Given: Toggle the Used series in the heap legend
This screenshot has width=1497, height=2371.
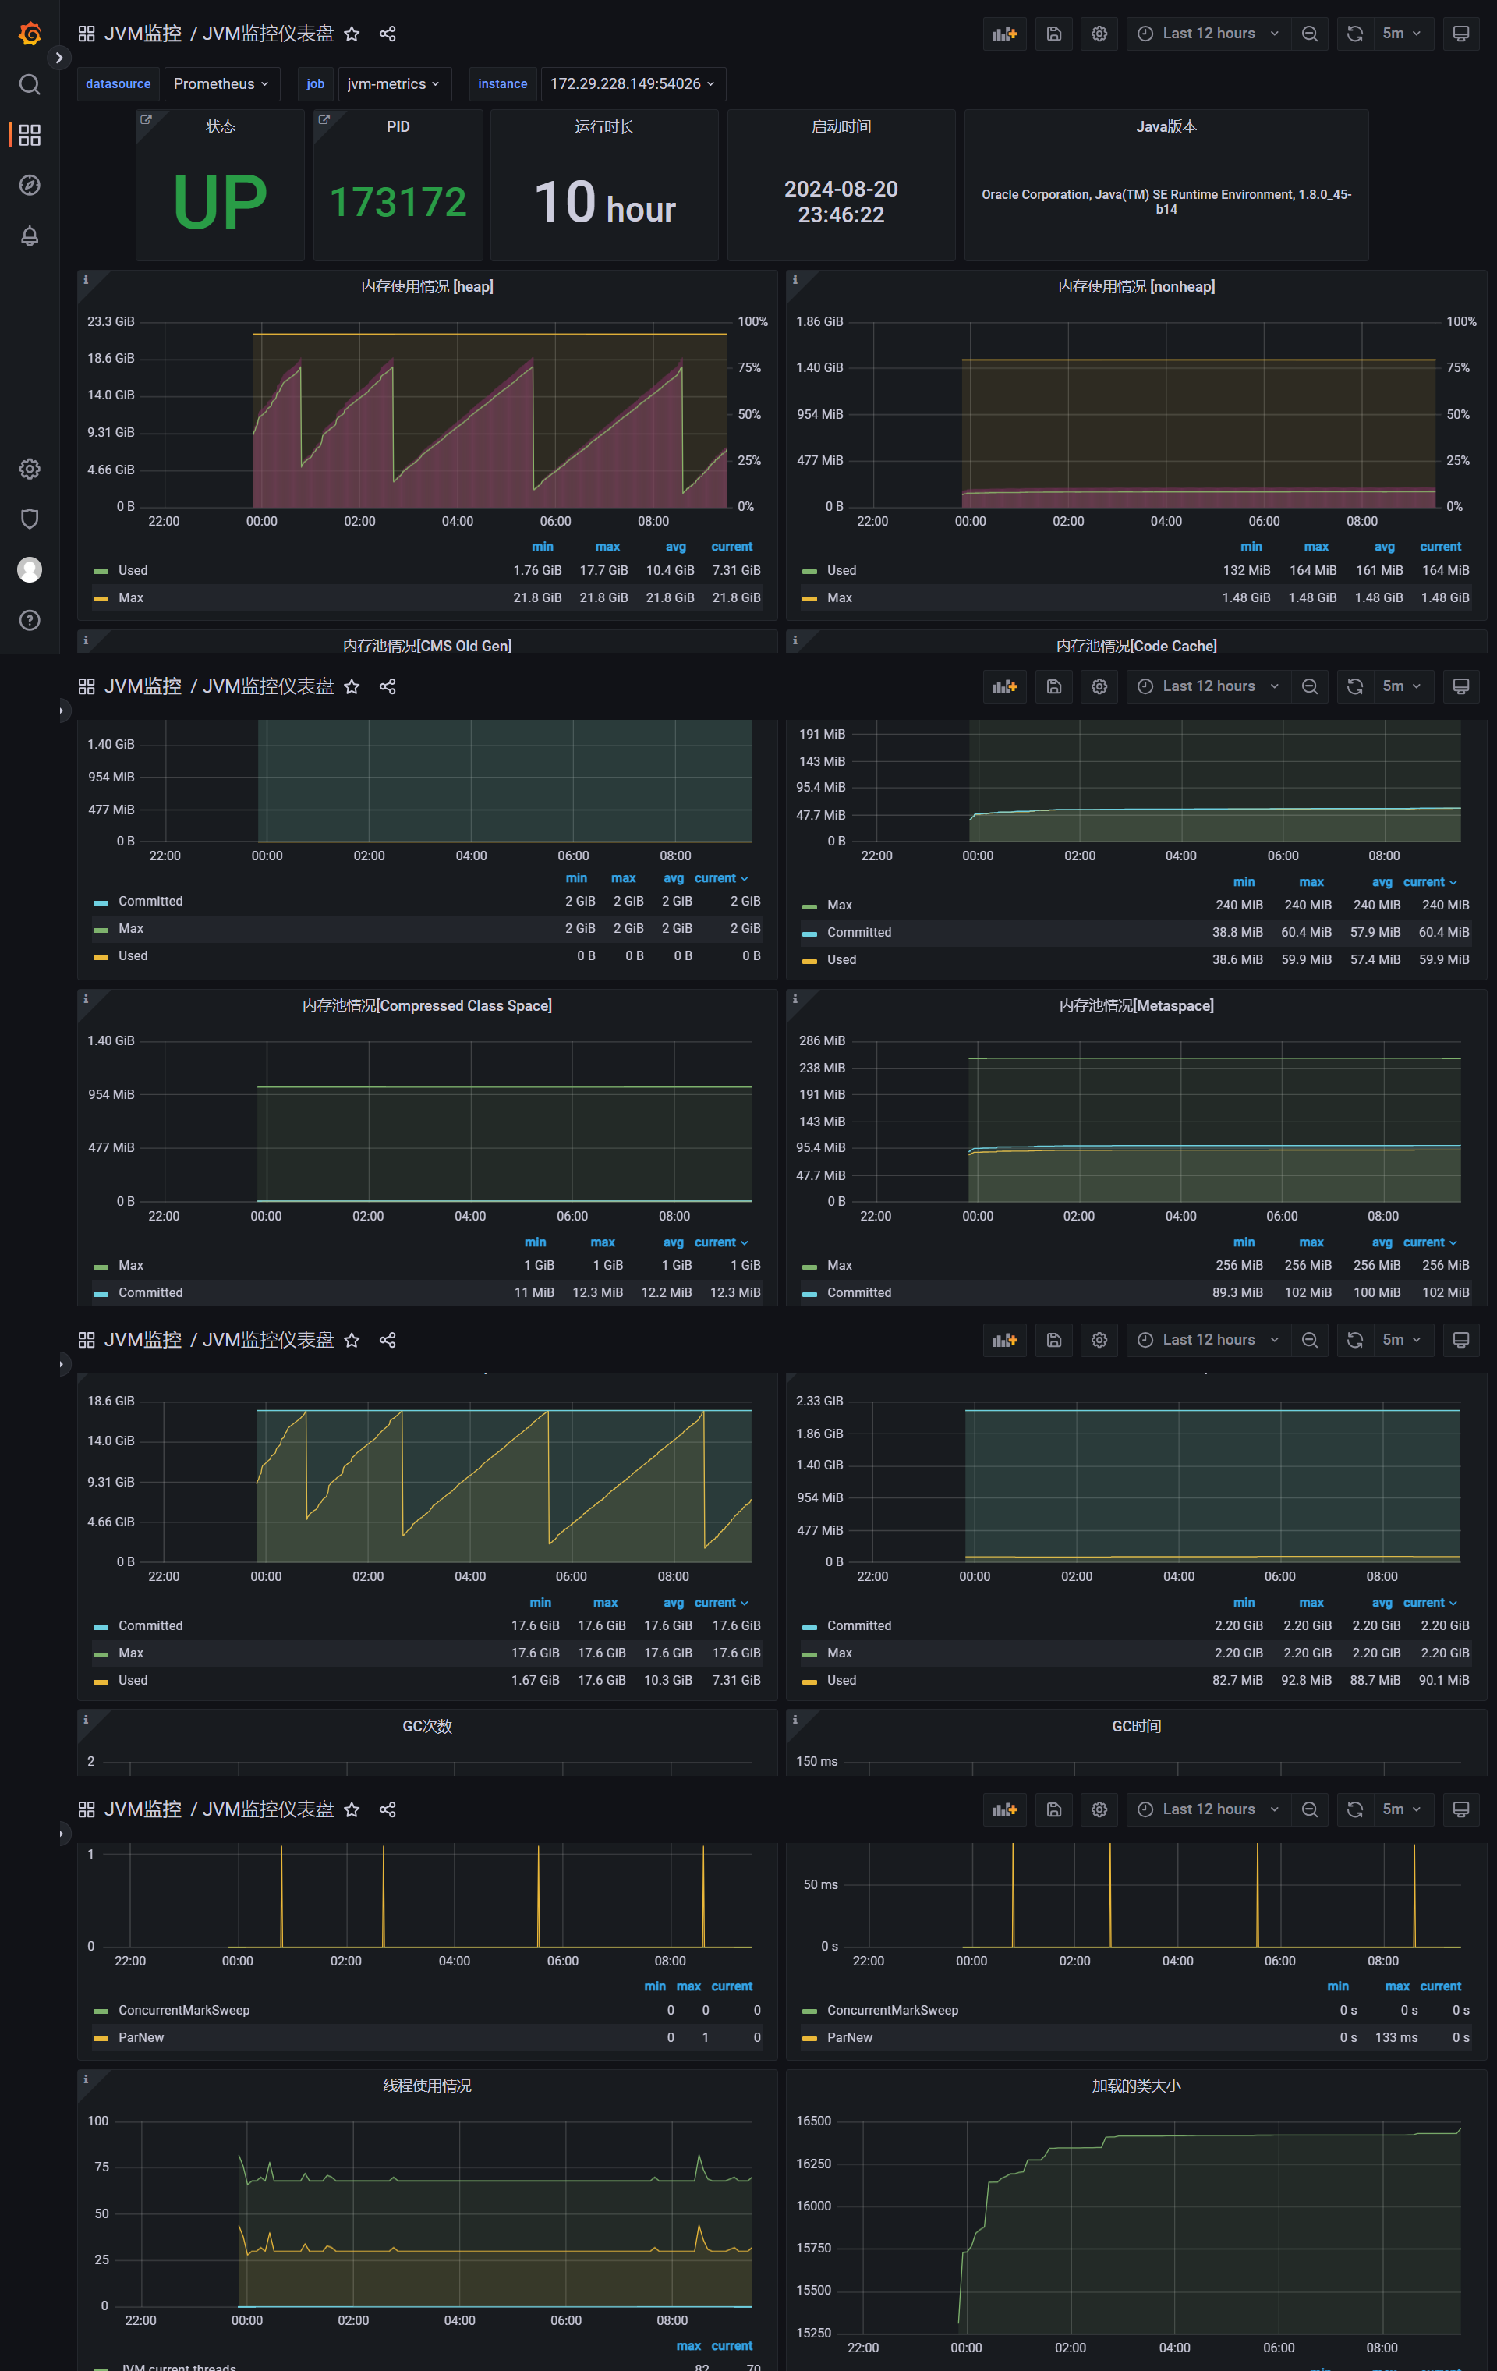Looking at the screenshot, I should (133, 570).
